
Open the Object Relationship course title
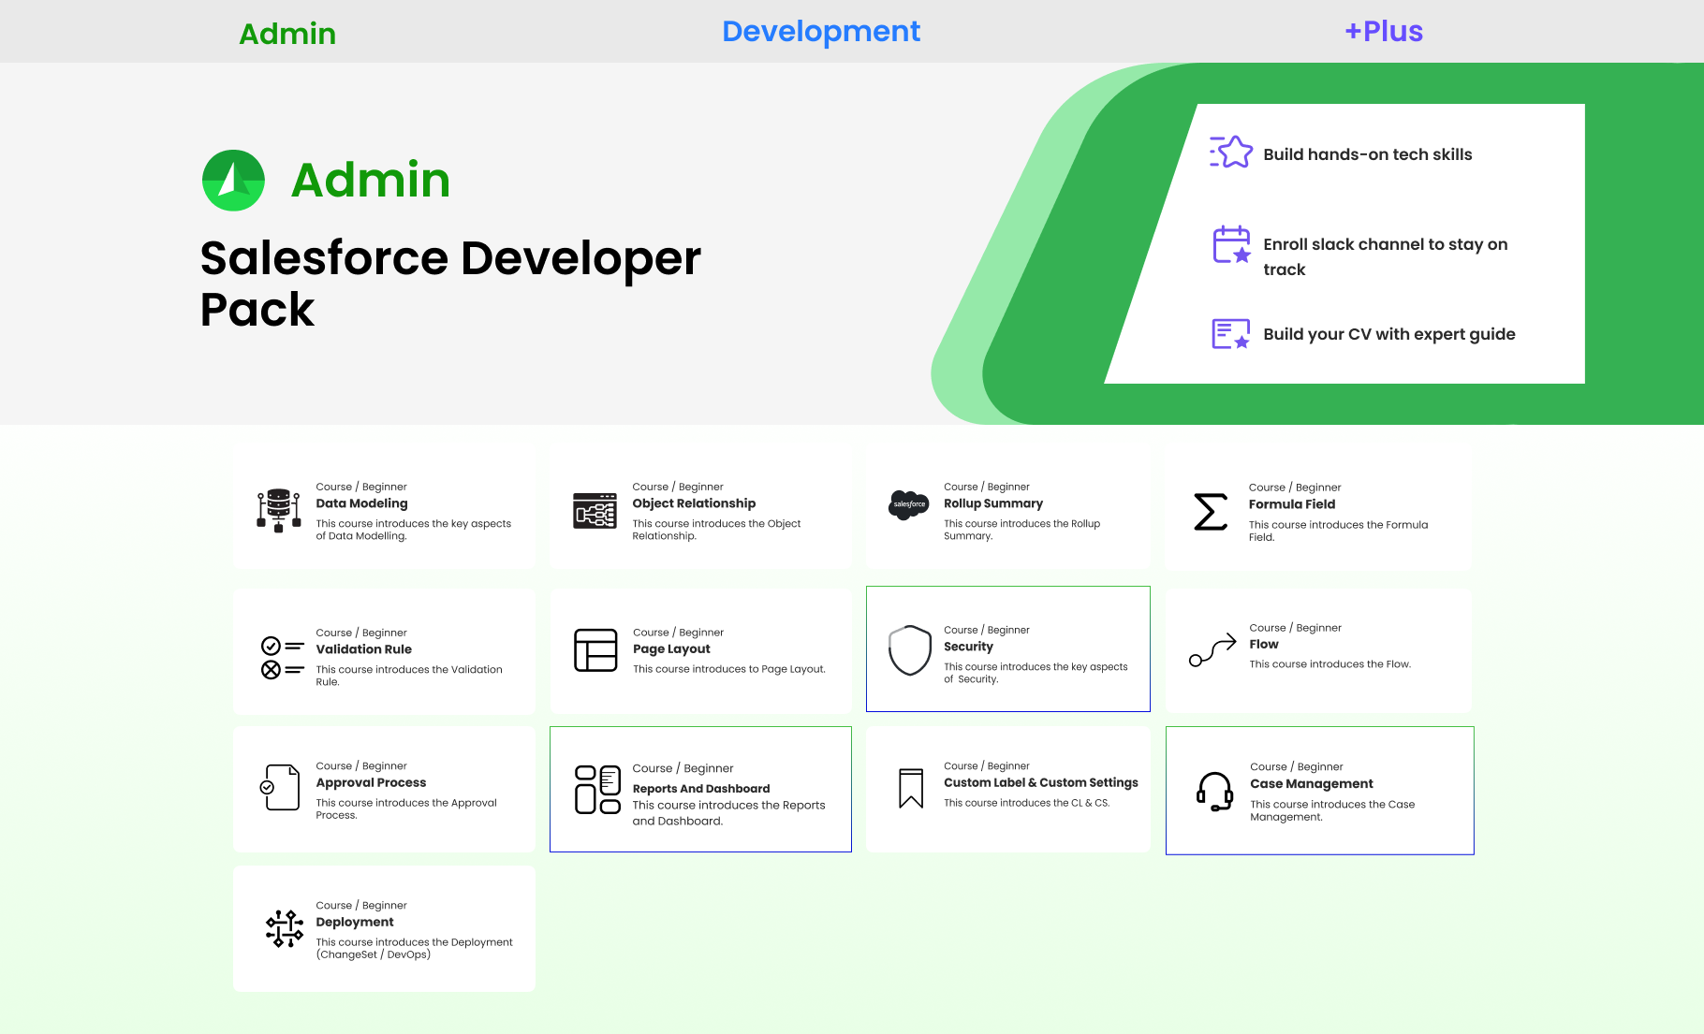pos(694,503)
